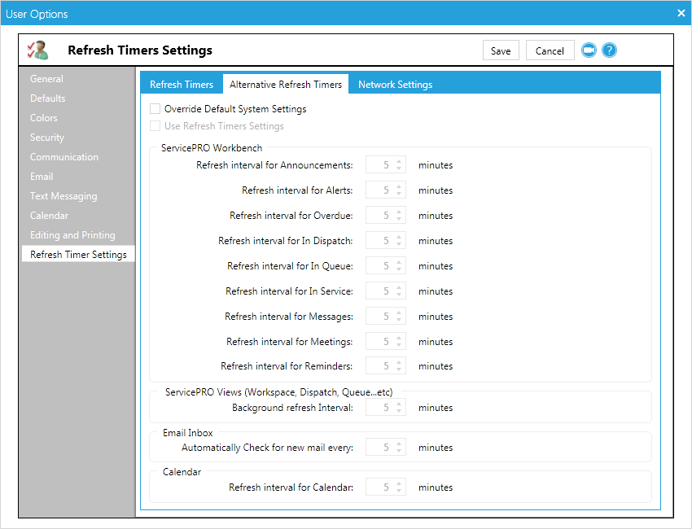Click the video camera help icon

tap(589, 50)
